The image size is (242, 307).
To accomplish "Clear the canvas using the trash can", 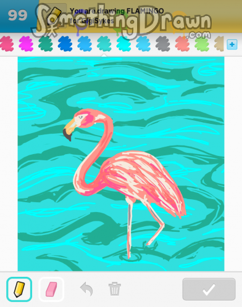I will coord(115,289).
